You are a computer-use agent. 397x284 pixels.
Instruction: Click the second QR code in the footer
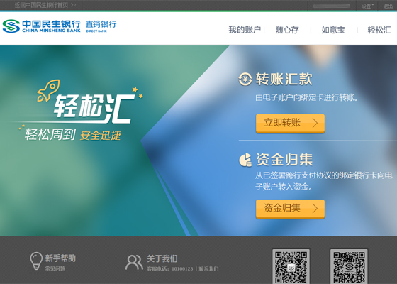pyautogui.click(x=349, y=266)
